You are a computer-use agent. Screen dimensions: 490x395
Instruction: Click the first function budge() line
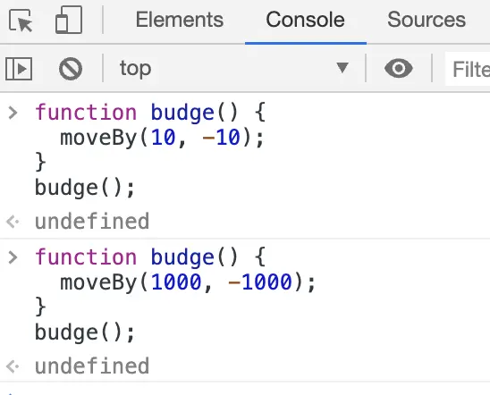150,113
